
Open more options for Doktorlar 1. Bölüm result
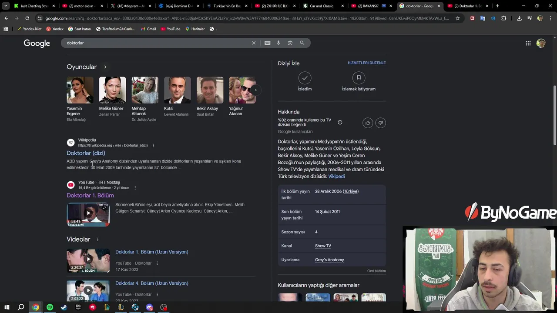(x=135, y=188)
